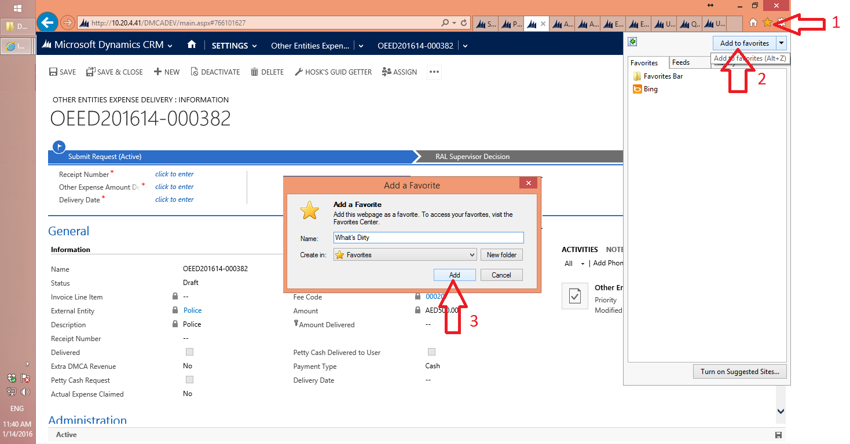Click the Save disk icon in command bar
850x444 pixels.
click(53, 72)
